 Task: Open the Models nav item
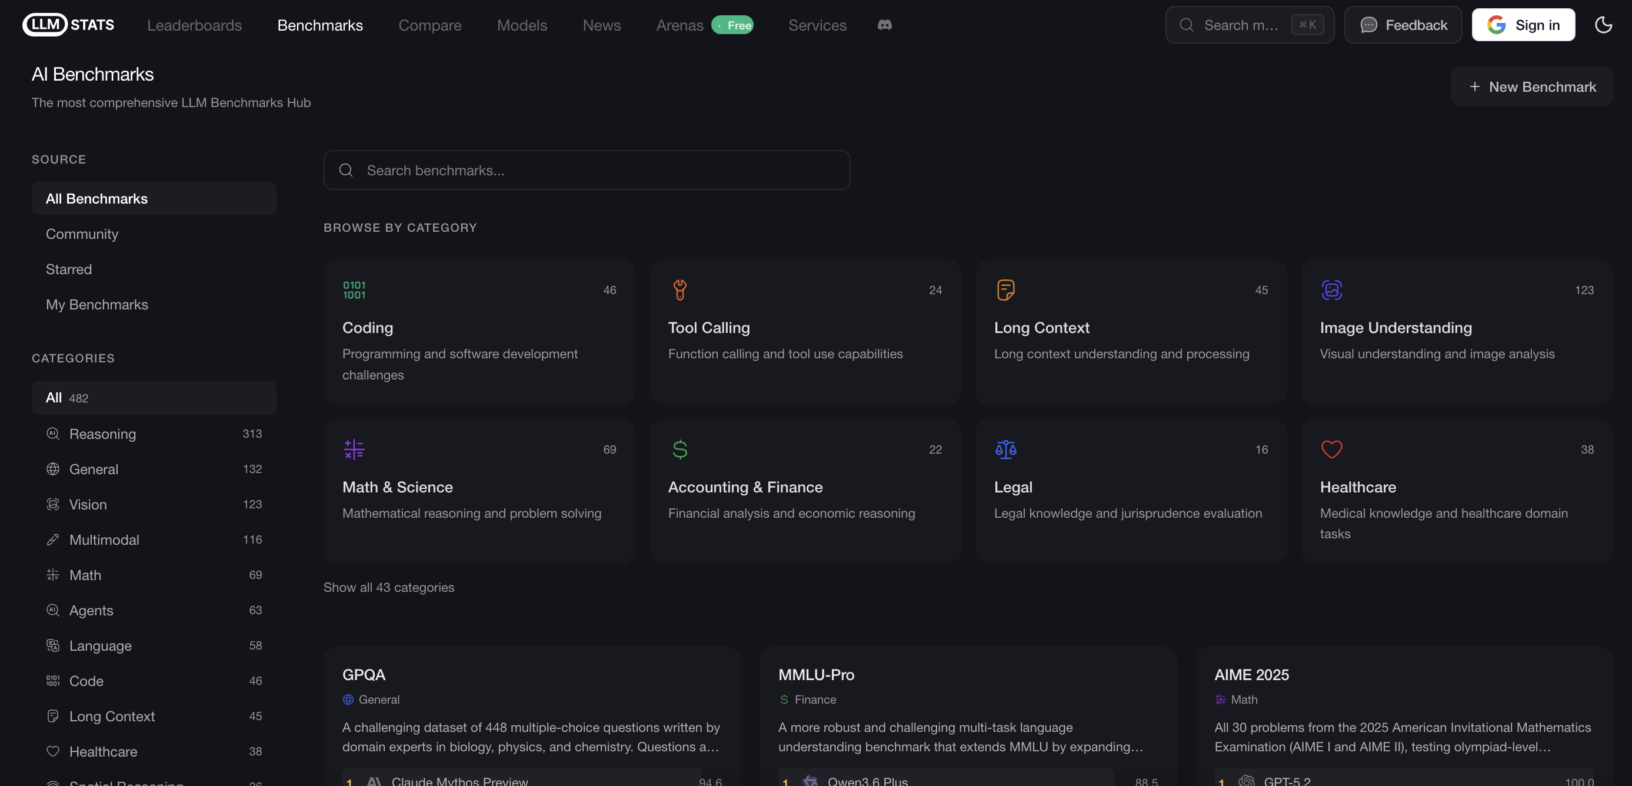coord(522,25)
